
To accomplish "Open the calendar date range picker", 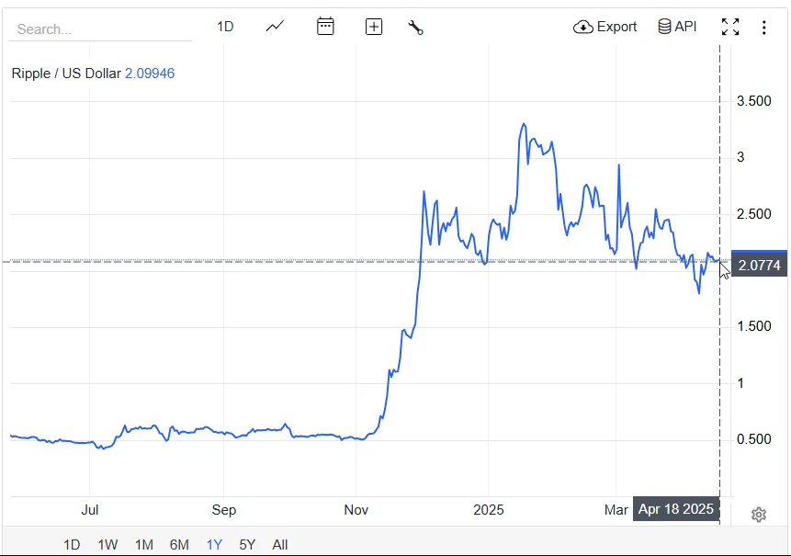I will [325, 27].
